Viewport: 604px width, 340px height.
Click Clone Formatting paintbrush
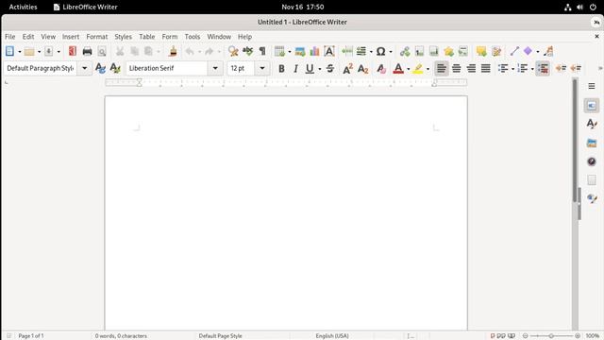coord(173,51)
